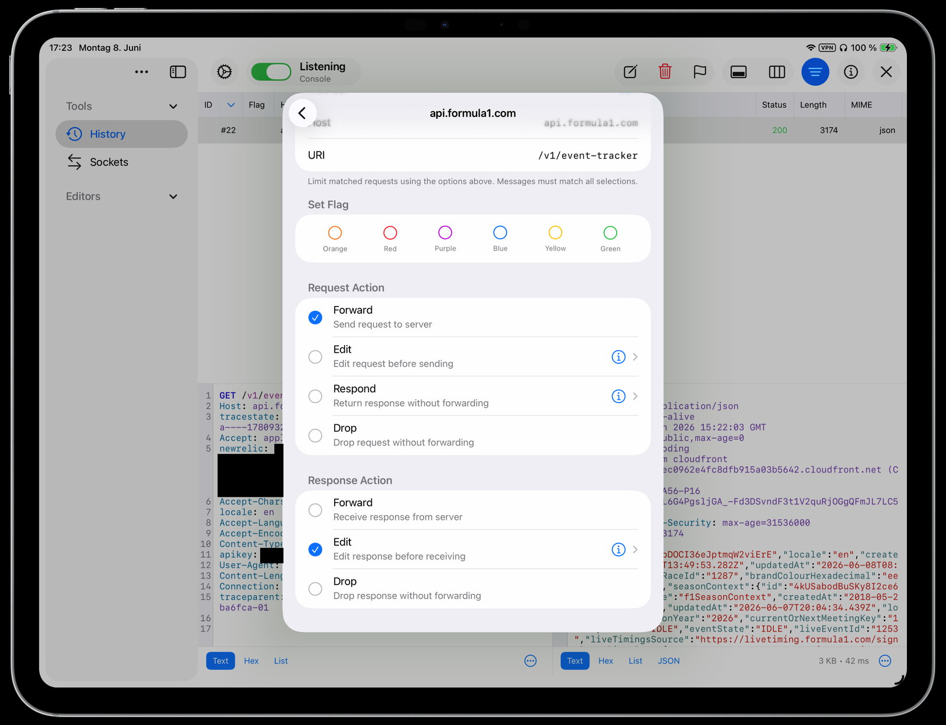
Task: Delete history with the red trash icon
Action: click(665, 71)
